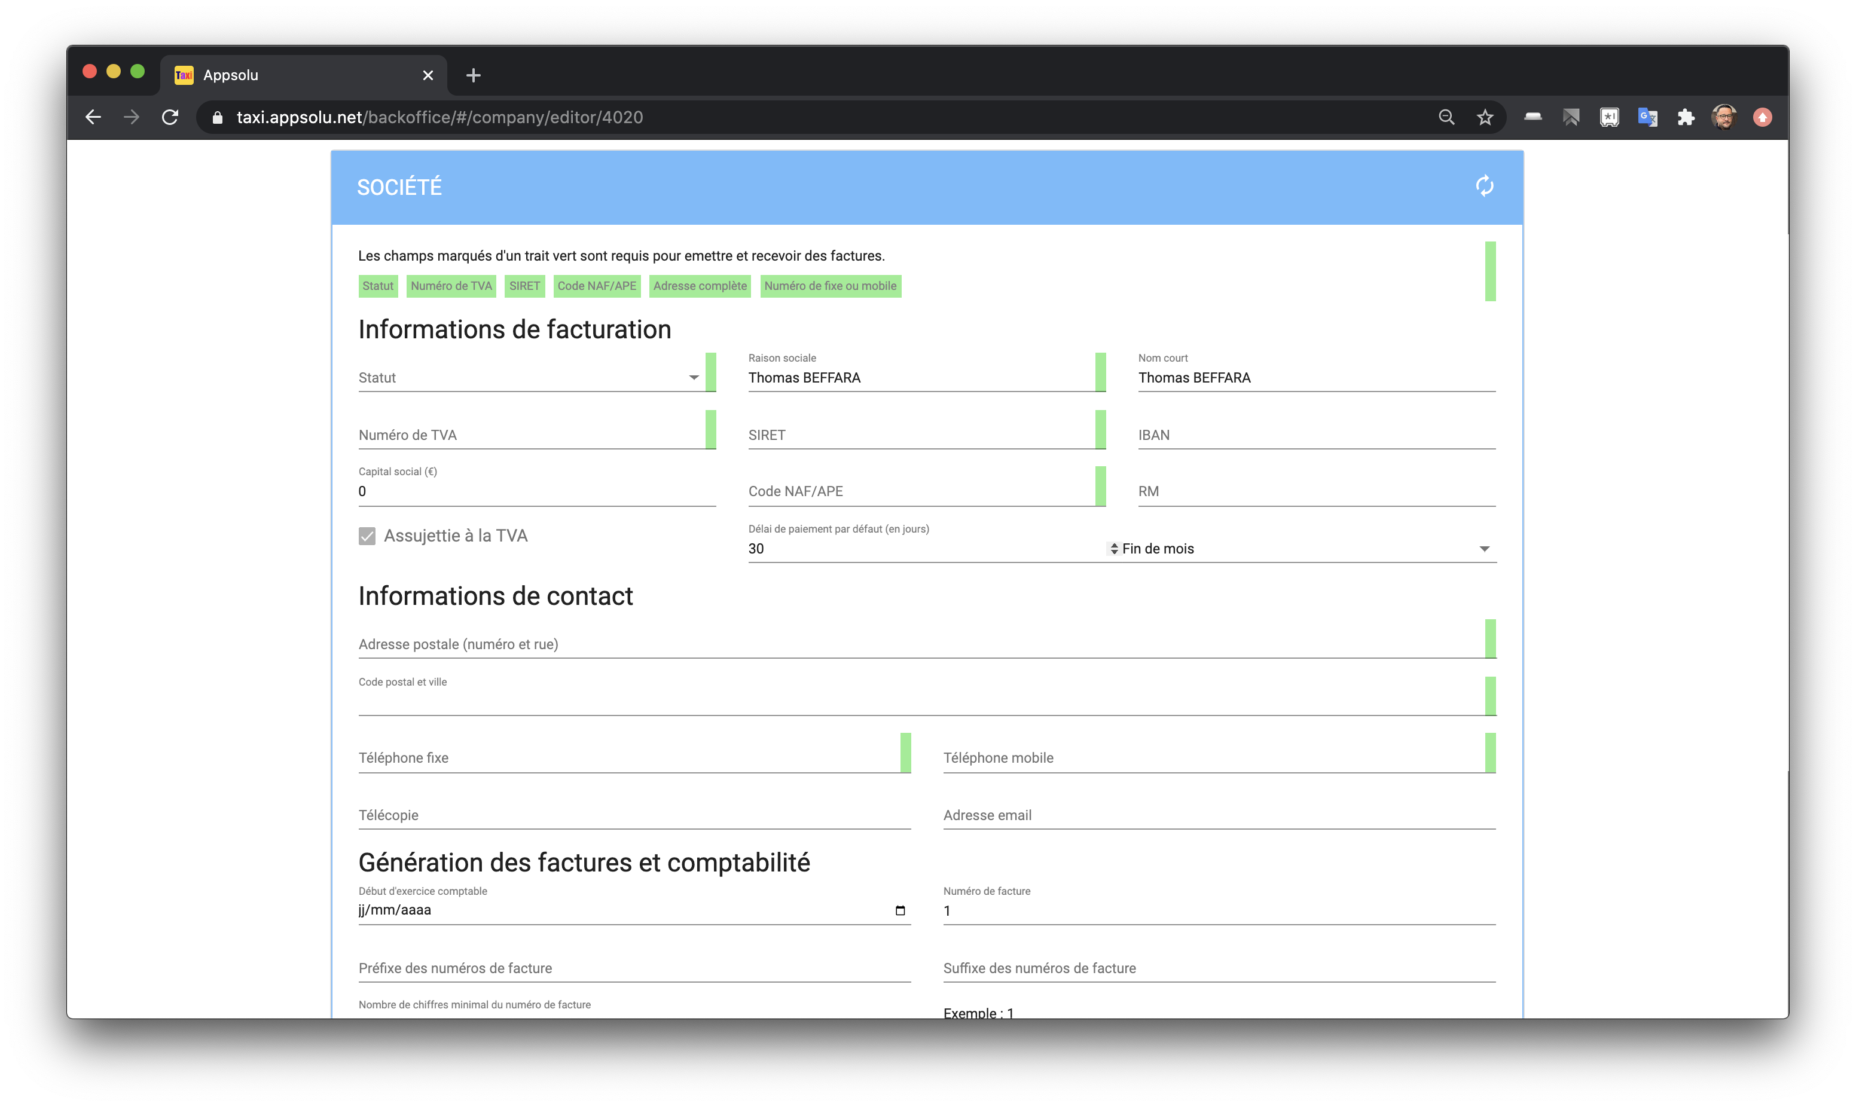Open the calendar picker for Début d'exercice

coord(900,910)
